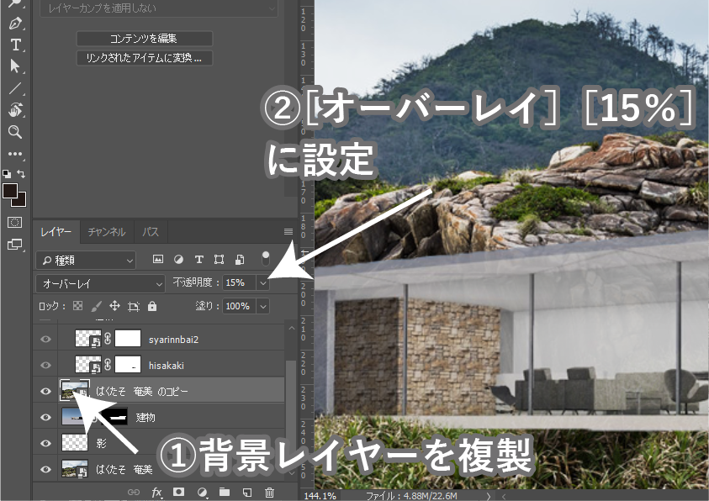Add a layer mask icon
The image size is (709, 501).
tap(178, 492)
